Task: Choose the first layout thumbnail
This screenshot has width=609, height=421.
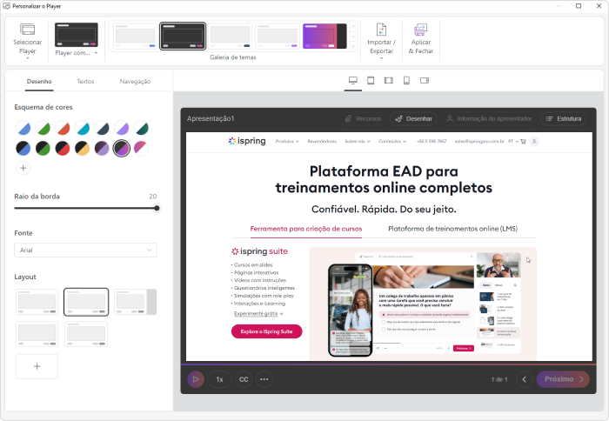Action: click(x=37, y=302)
